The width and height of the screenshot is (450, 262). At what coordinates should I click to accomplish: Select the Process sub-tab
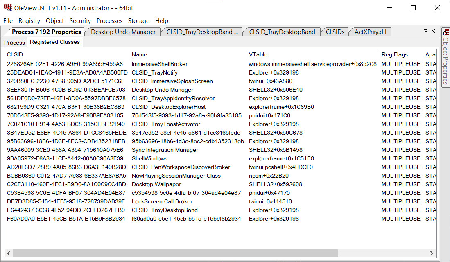14,43
